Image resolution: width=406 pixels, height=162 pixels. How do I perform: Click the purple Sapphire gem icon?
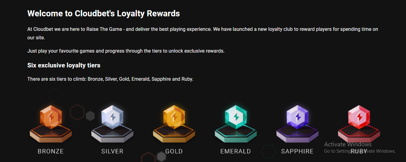tap(297, 116)
